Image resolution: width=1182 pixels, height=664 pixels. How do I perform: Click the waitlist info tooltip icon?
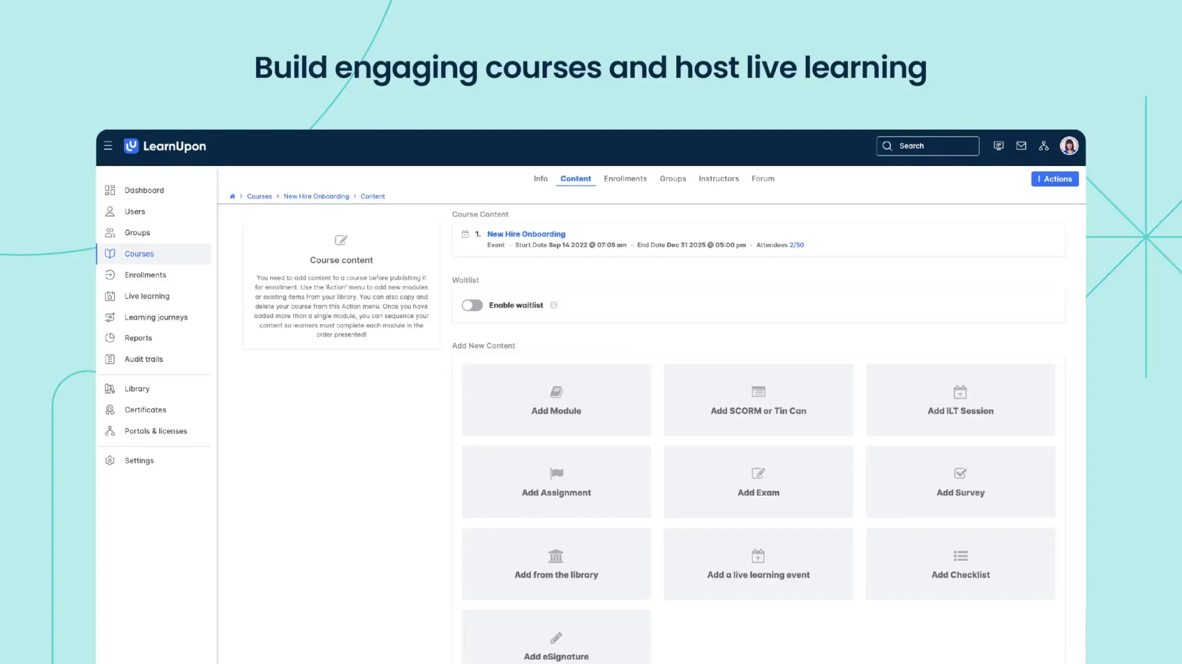click(x=554, y=305)
